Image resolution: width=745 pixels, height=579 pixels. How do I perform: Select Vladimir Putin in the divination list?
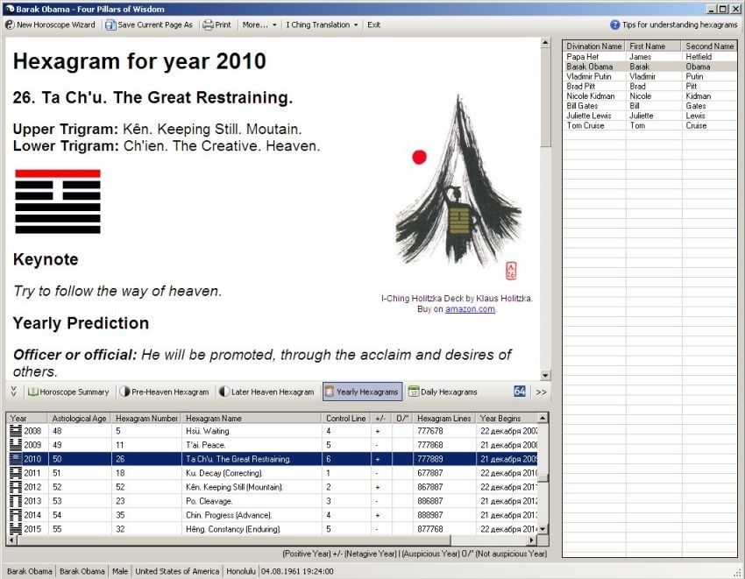649,76
